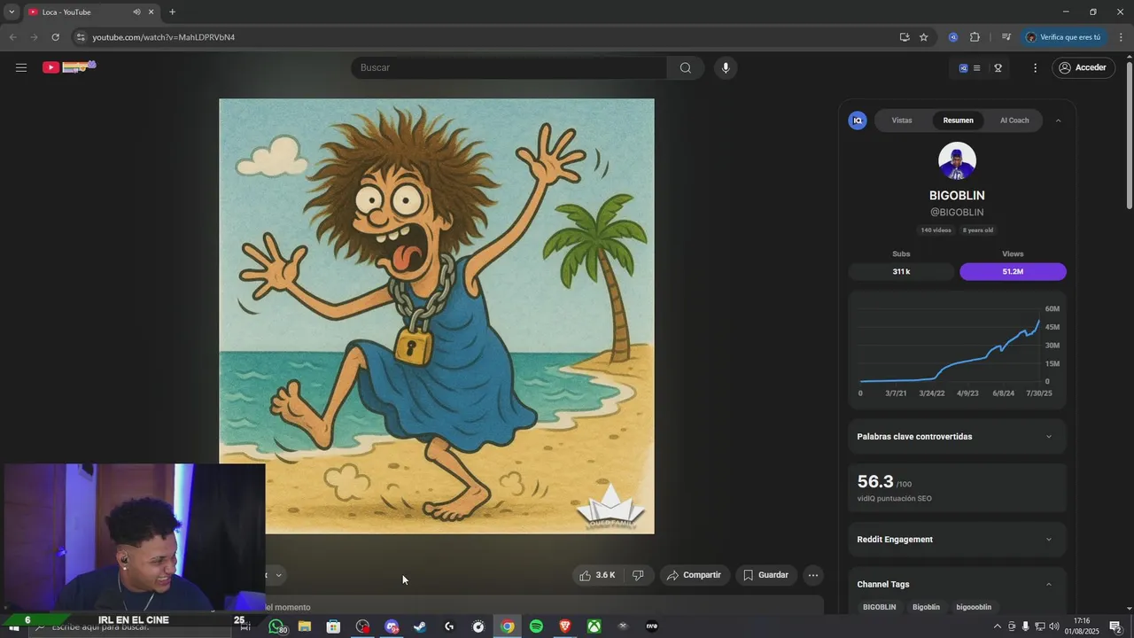Start voice search with the microphone
Screen dimensions: 1134x638
[x=726, y=67]
